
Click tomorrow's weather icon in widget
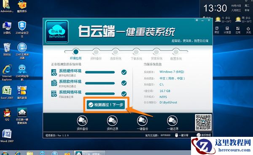point(238,19)
